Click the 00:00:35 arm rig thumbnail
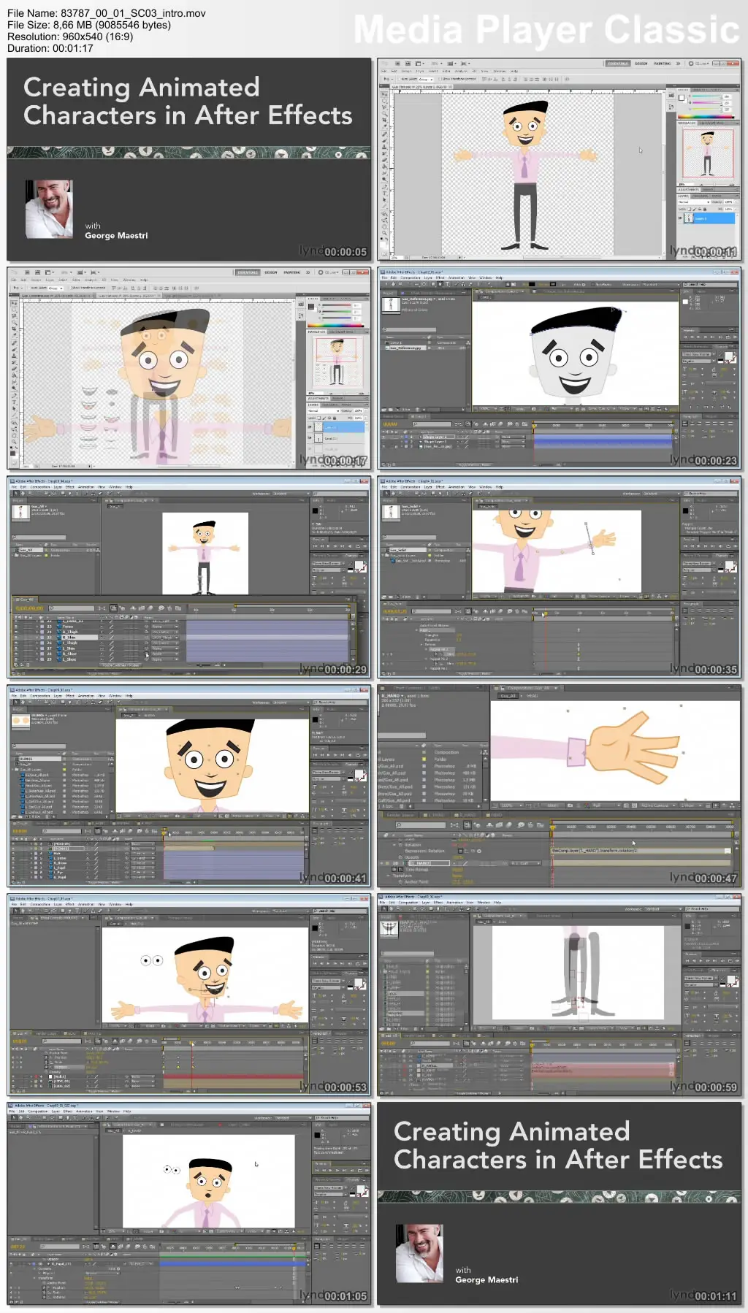748x1313 pixels. [x=560, y=577]
